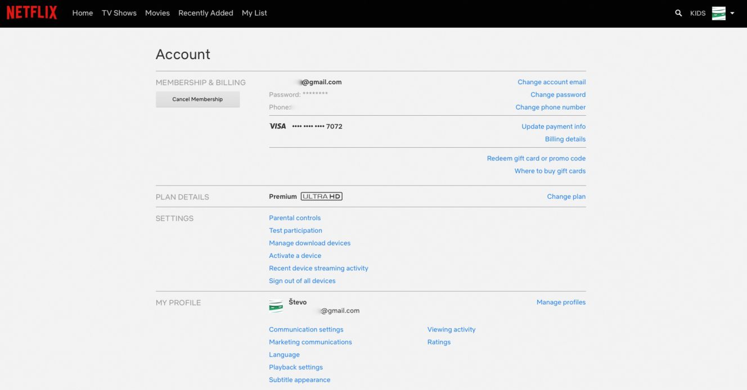Click Change phone number link
The image size is (747, 390).
tap(551, 107)
